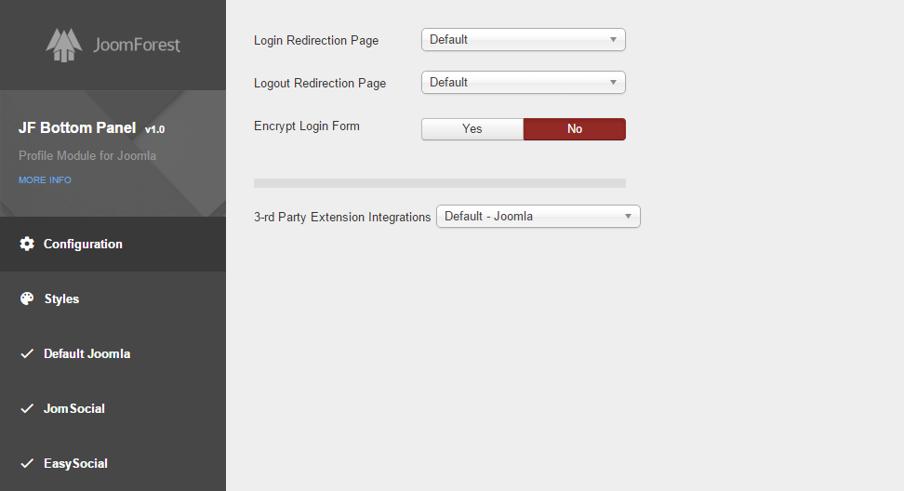Viewport: 904px width, 491px height.
Task: Click the gray horizontal divider bar
Action: (x=439, y=183)
